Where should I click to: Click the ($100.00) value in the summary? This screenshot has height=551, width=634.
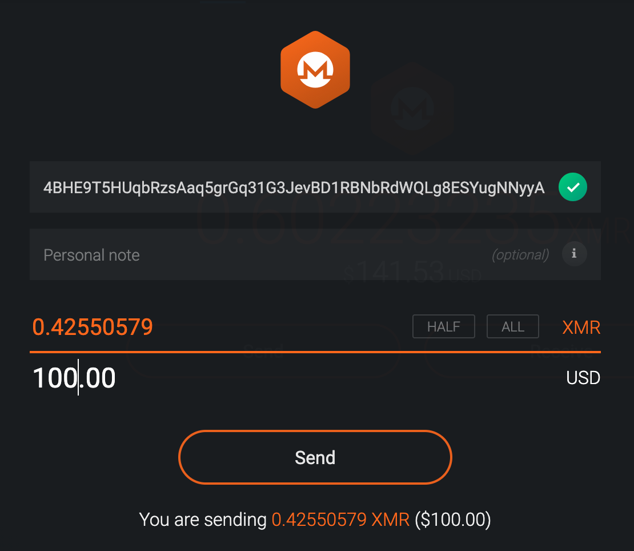[452, 520]
